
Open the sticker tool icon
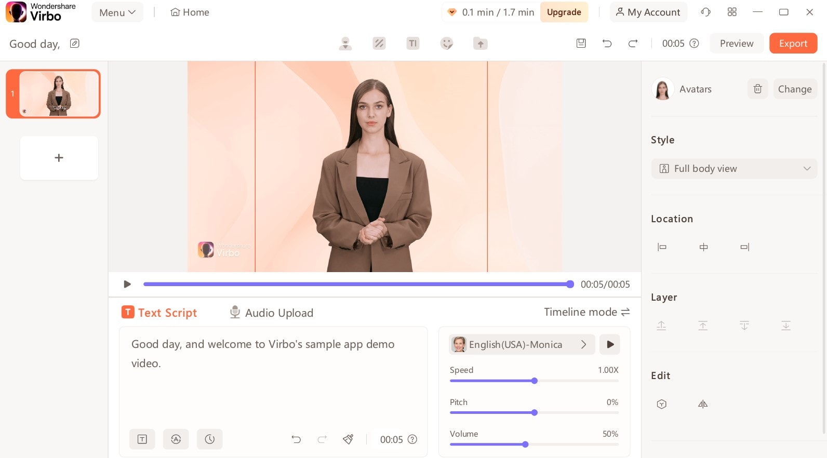447,44
